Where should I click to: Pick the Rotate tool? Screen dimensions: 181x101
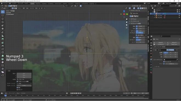[x=3, y=22]
